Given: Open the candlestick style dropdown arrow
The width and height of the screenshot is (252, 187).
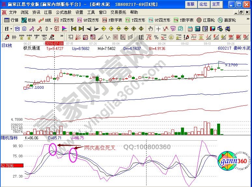Looking at the screenshot, I should tap(52, 28).
